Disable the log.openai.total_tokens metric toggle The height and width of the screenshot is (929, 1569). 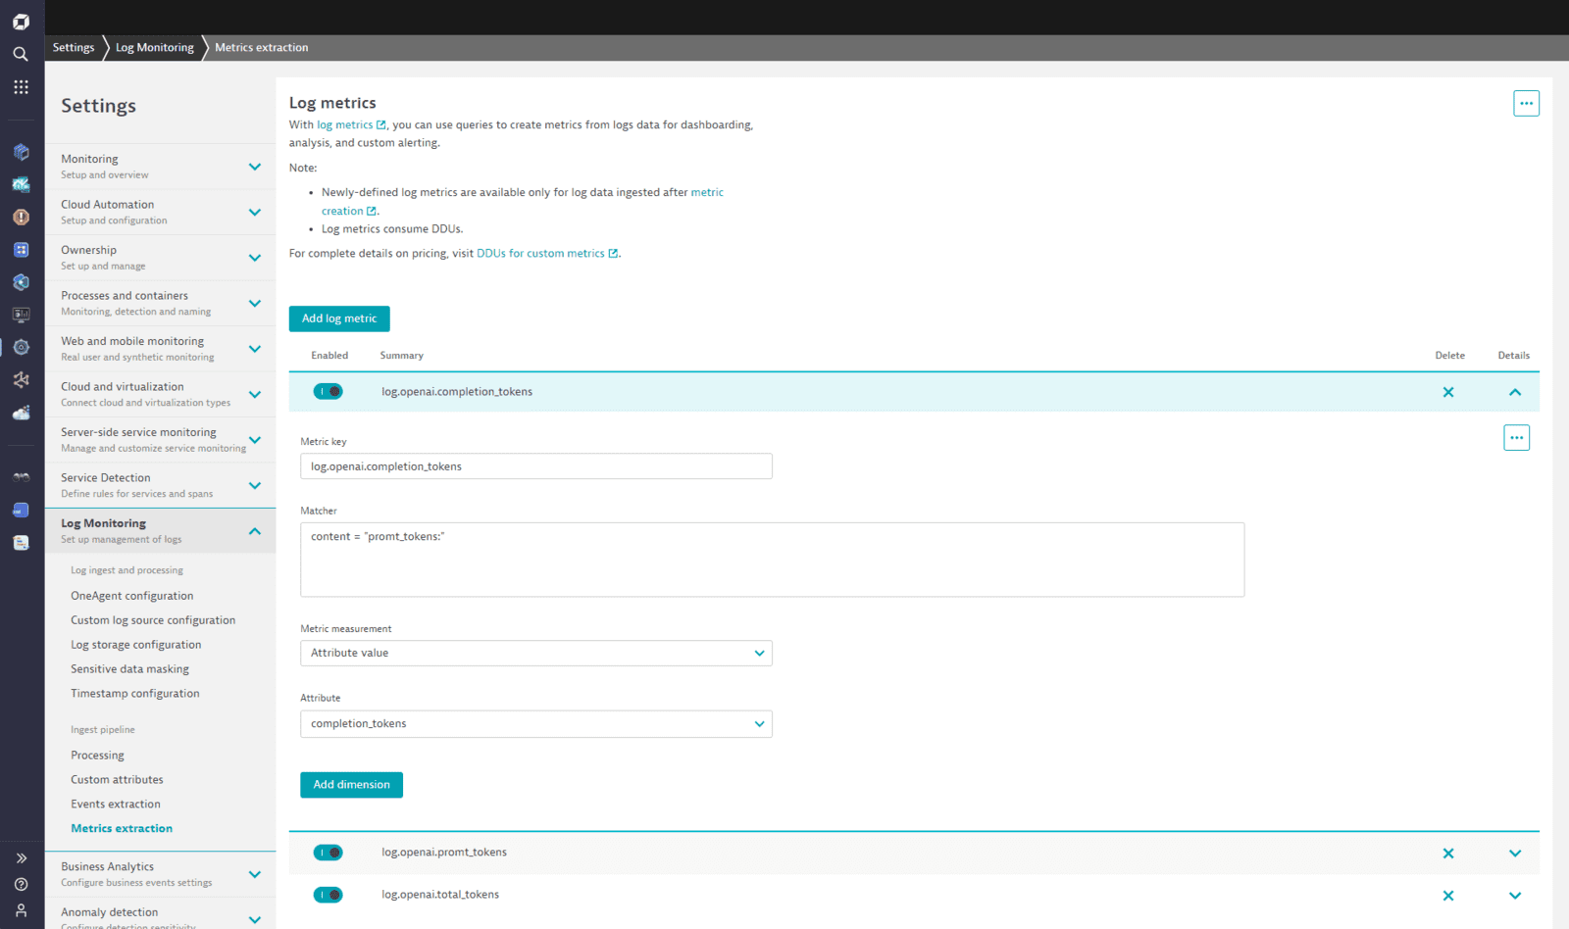click(x=328, y=894)
